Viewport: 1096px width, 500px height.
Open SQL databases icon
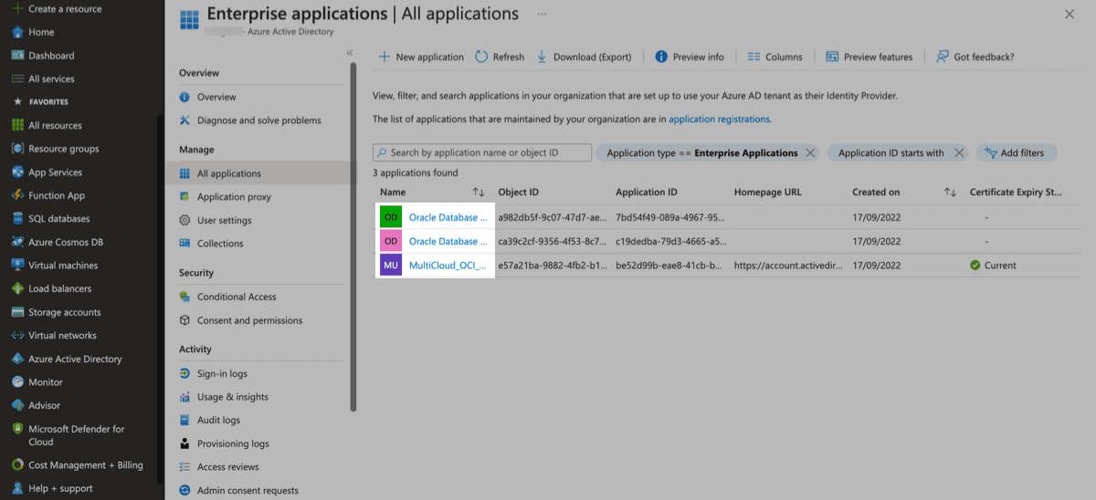pos(17,219)
